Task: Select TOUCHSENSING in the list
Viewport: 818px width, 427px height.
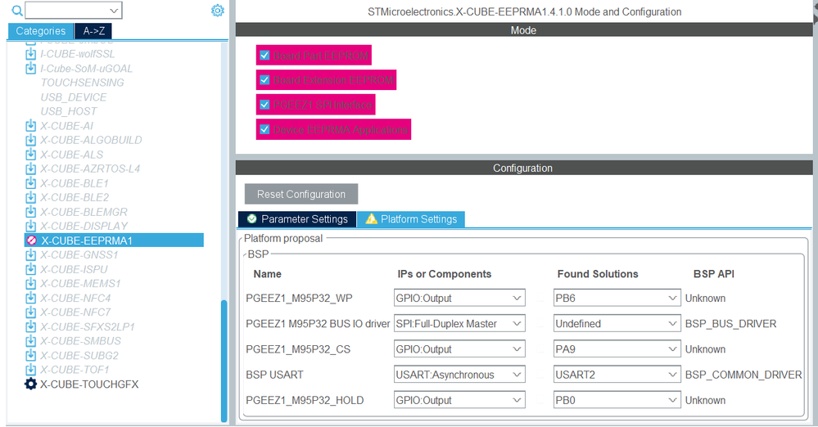Action: [x=83, y=83]
